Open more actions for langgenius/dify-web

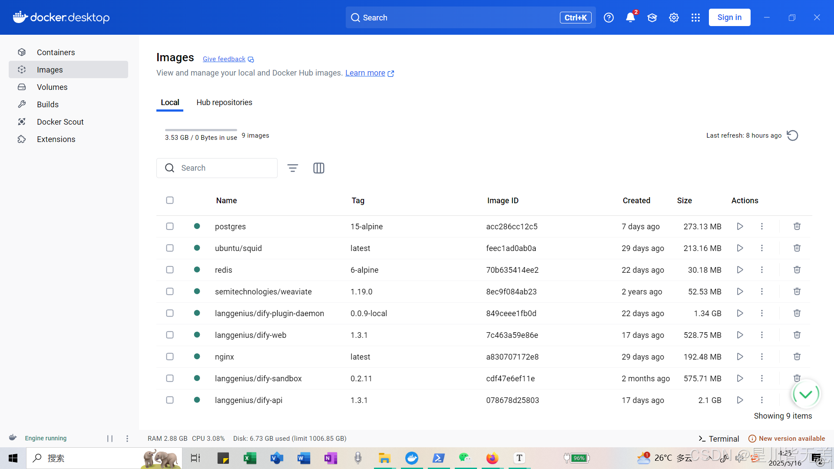761,335
